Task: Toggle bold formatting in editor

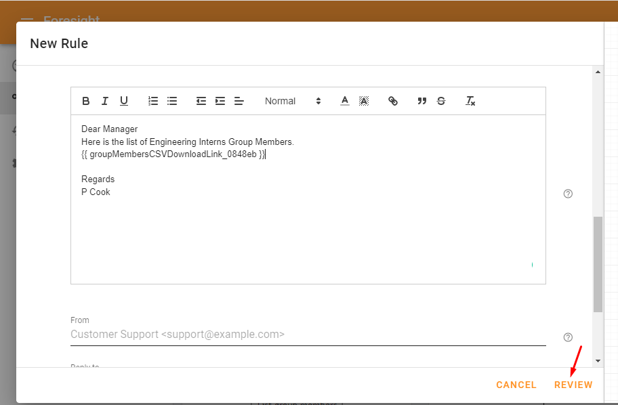Action: tap(85, 102)
